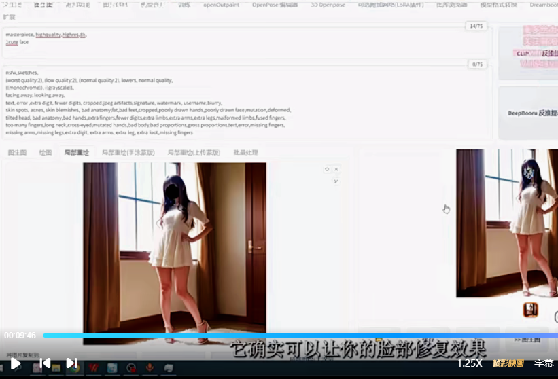Open the 扩展 extensions tab
558x379 pixels.
coord(10,17)
